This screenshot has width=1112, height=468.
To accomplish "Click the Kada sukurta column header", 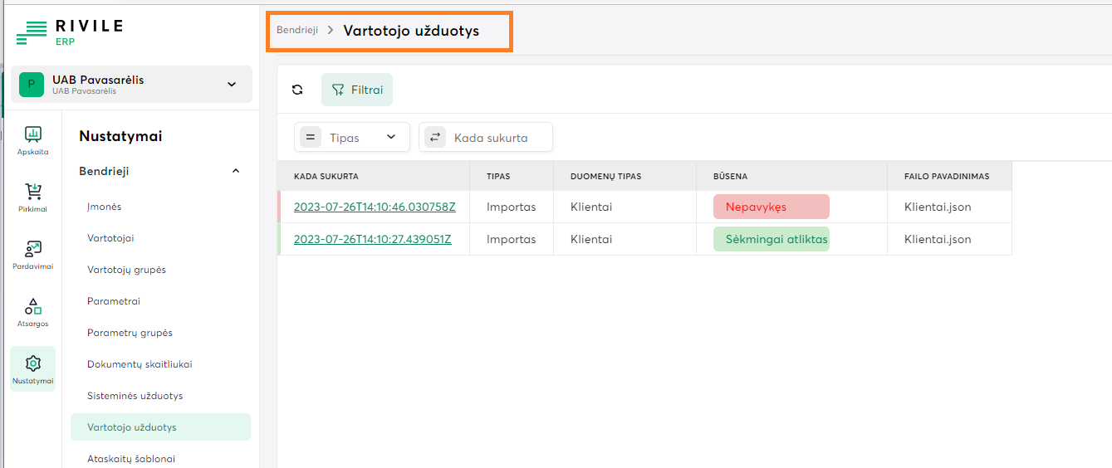I will pyautogui.click(x=326, y=177).
